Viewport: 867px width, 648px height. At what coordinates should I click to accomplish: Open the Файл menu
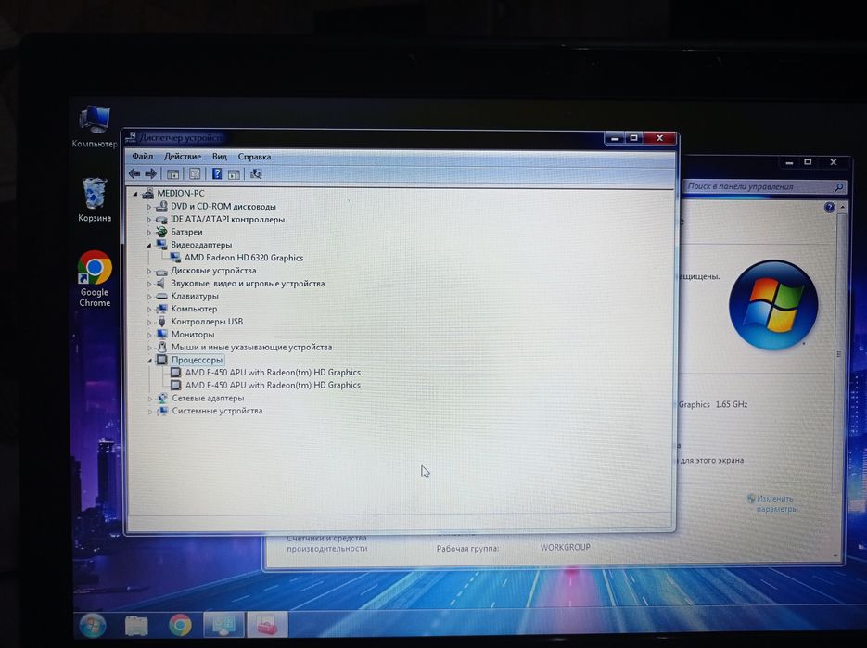coord(142,157)
